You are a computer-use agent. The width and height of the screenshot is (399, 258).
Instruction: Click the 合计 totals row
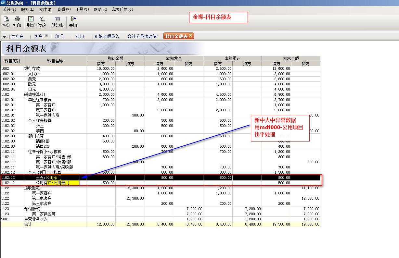[x=28, y=225]
